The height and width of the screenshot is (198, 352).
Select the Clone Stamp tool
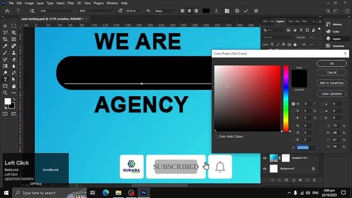tap(14, 53)
